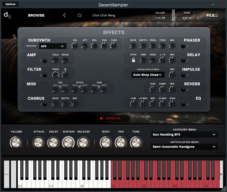Click the BROWSE button
Viewport: 227px width, 192px height.
pos(36,15)
